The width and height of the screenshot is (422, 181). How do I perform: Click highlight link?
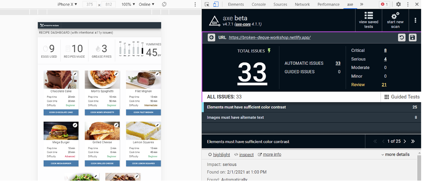coord(219,155)
